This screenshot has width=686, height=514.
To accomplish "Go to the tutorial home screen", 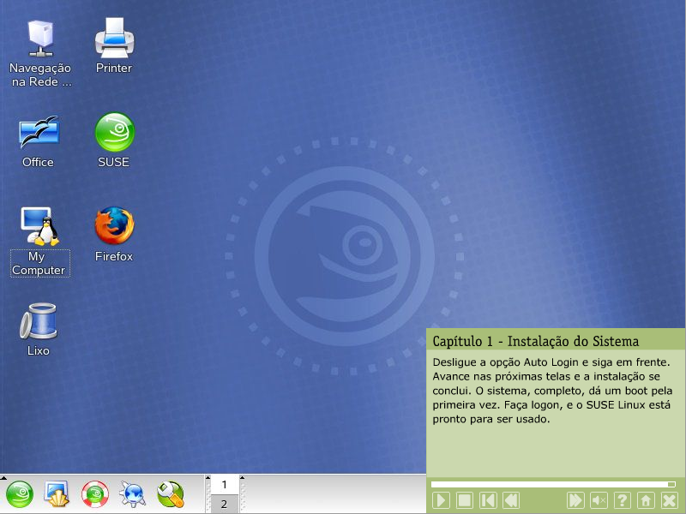I will click(646, 500).
